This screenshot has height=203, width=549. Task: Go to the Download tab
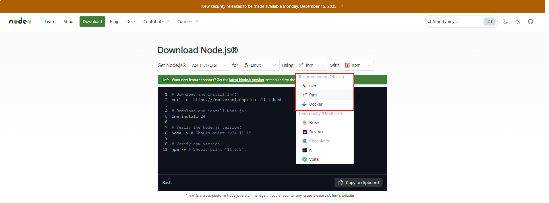coord(92,22)
